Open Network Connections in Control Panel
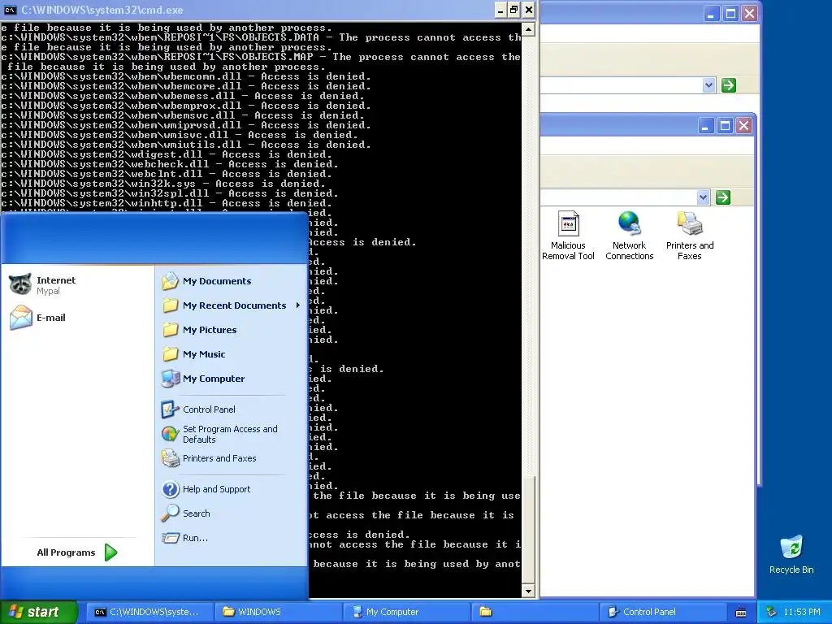This screenshot has width=832, height=624. (x=630, y=236)
